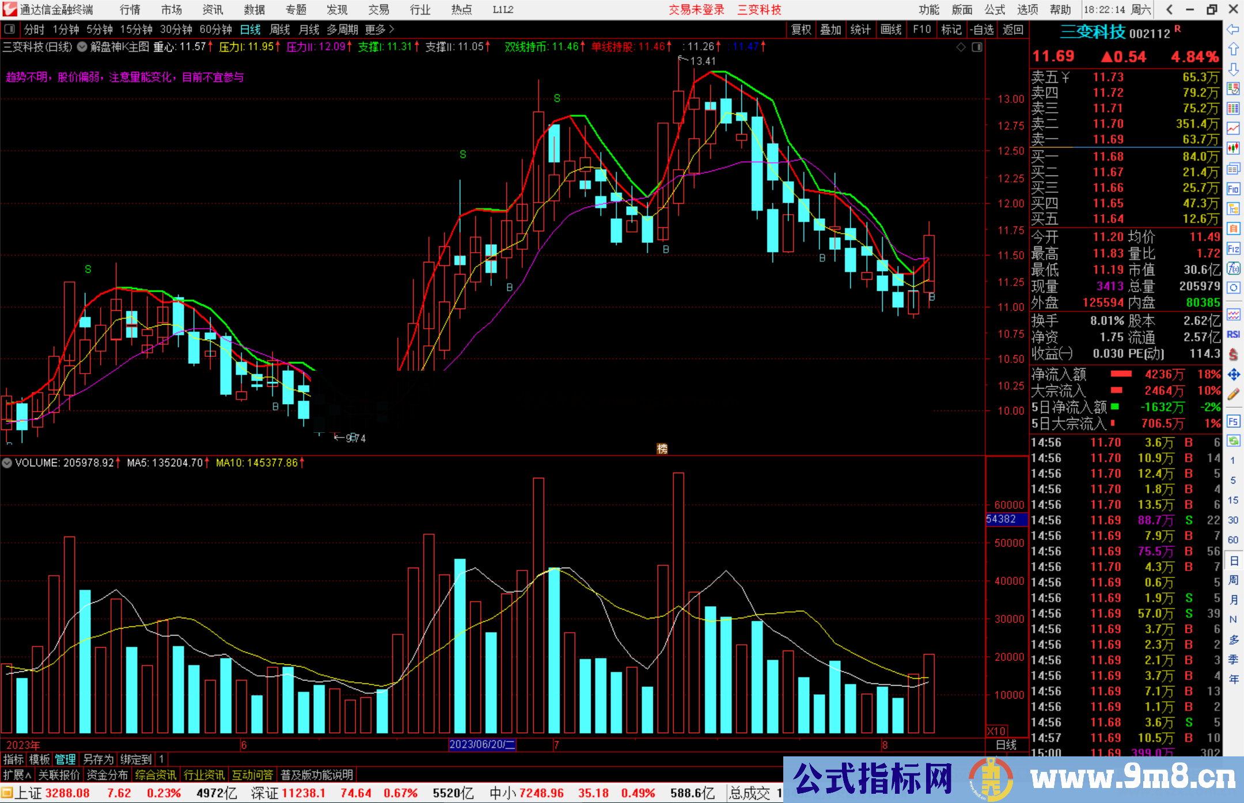Screen dimensions: 1244x803
Task: Open the 交易 menu
Action: tap(378, 9)
